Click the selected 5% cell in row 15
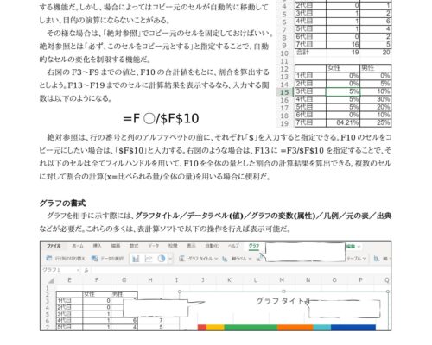Screen dimensions: 432x345 click(343, 91)
